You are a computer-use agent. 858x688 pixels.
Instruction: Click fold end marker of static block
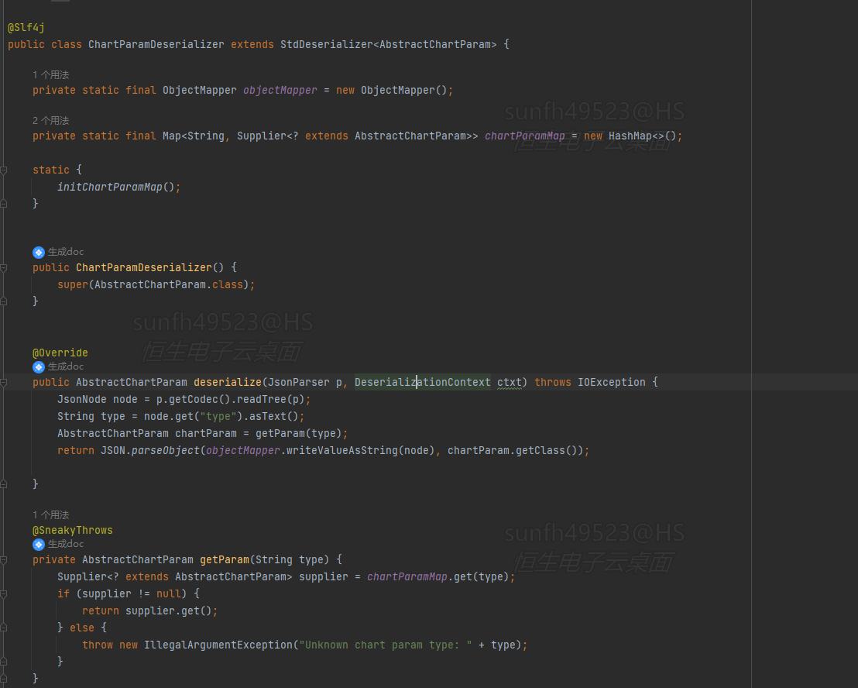3,204
